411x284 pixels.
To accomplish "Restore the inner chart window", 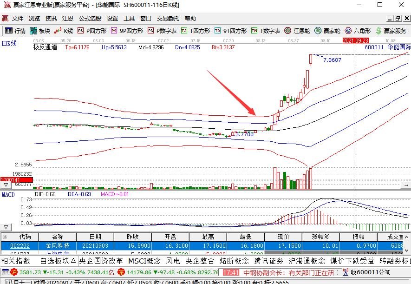I will tap(398, 18).
